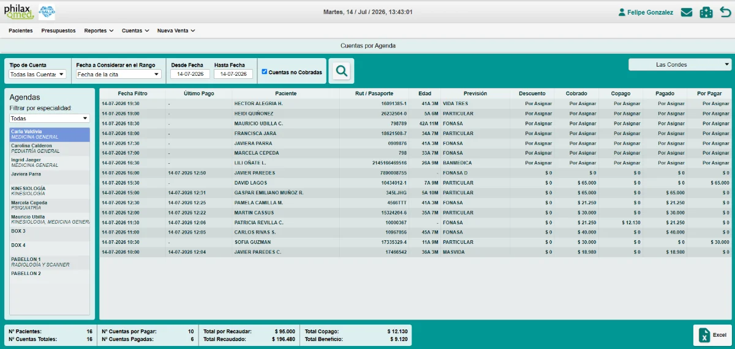Sort by Fecha Filtro column header
Screen dimensions: 735x349
pyautogui.click(x=133, y=94)
